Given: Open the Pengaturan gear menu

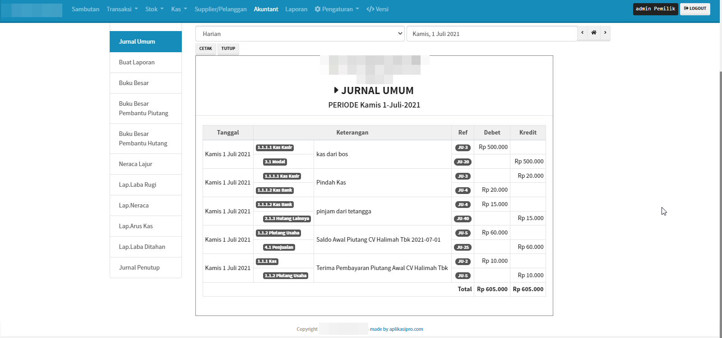Looking at the screenshot, I should coord(337,9).
